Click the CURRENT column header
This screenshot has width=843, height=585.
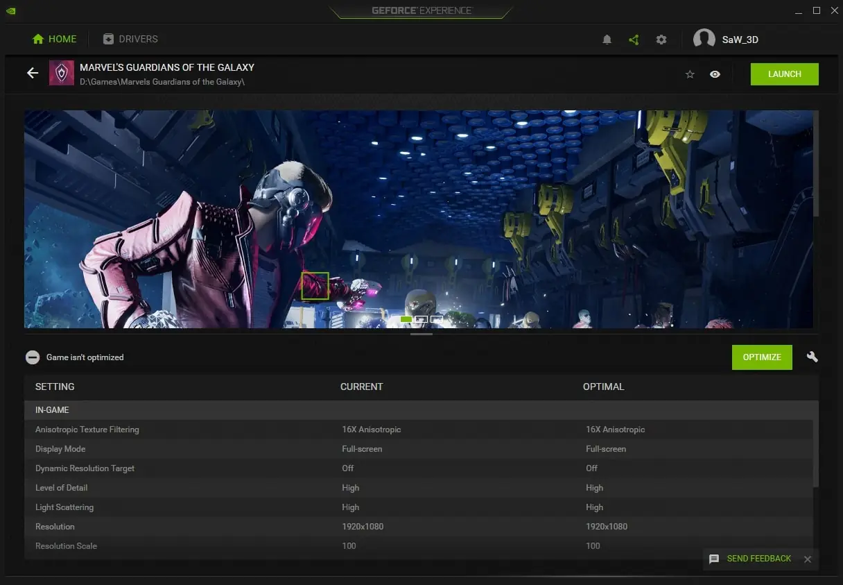(361, 387)
